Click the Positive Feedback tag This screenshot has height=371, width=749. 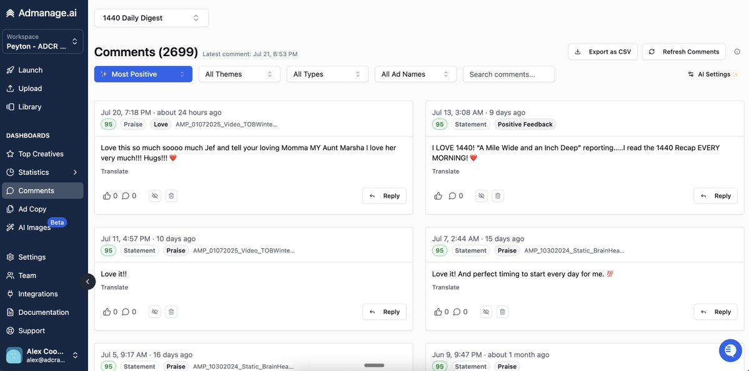pyautogui.click(x=525, y=125)
